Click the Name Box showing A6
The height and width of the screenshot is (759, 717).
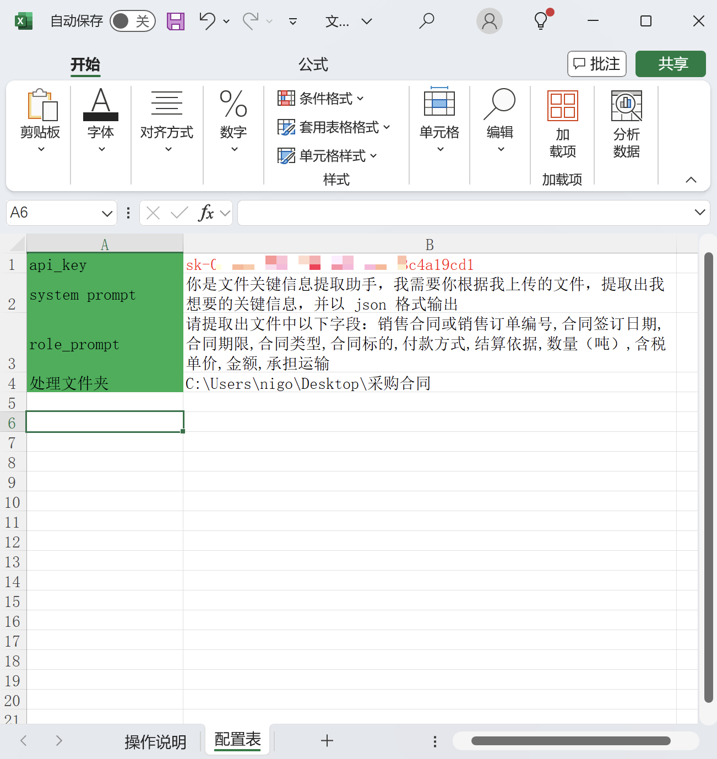(x=52, y=213)
